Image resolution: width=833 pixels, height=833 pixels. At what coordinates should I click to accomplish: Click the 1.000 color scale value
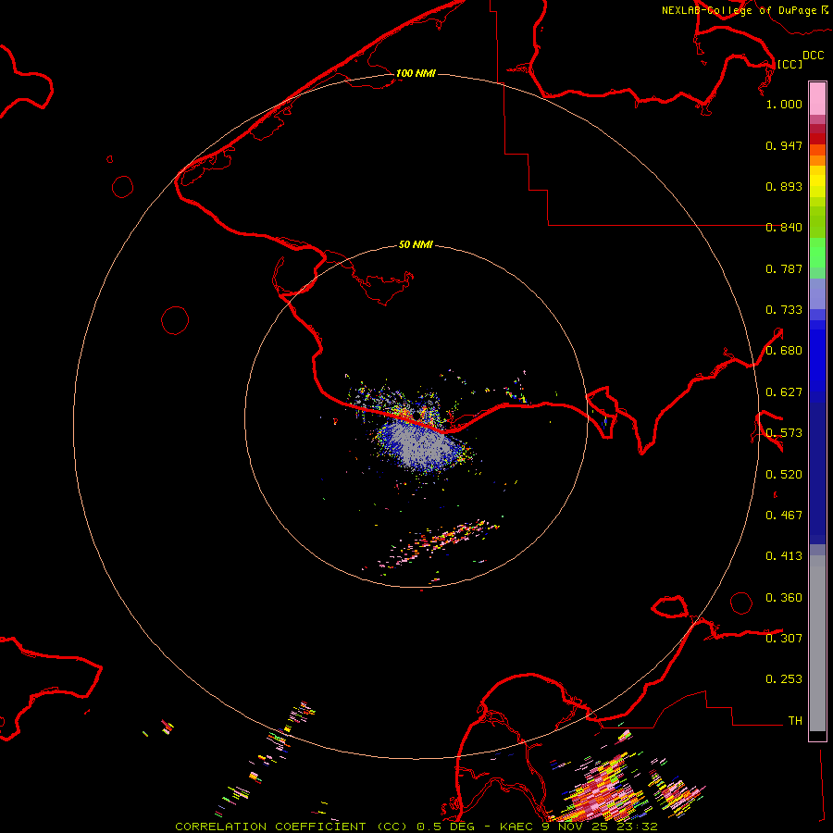tap(784, 104)
